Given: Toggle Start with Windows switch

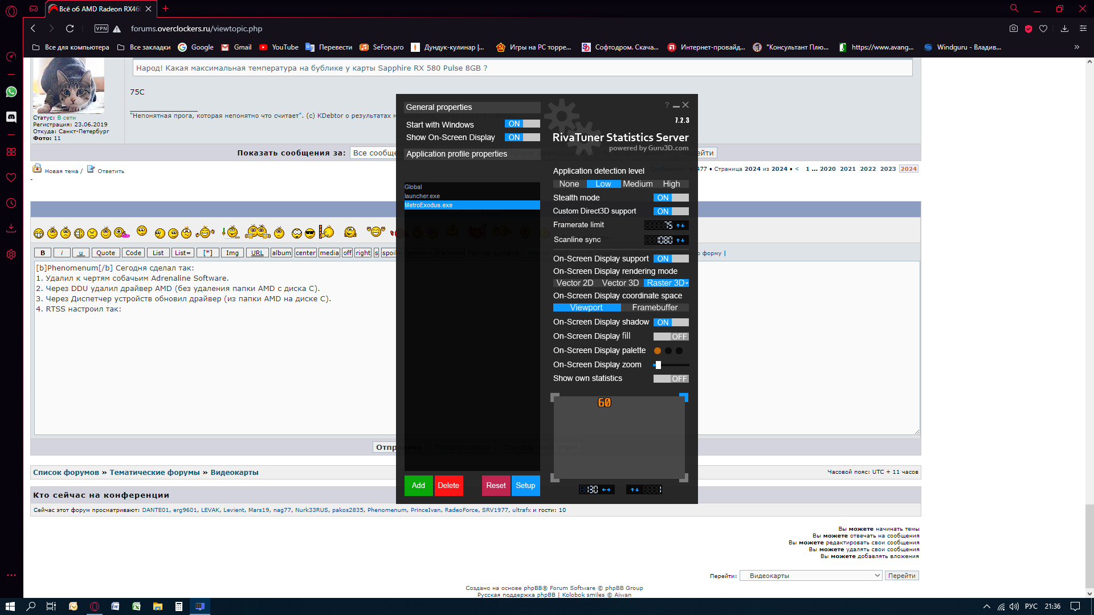Looking at the screenshot, I should click(x=522, y=124).
